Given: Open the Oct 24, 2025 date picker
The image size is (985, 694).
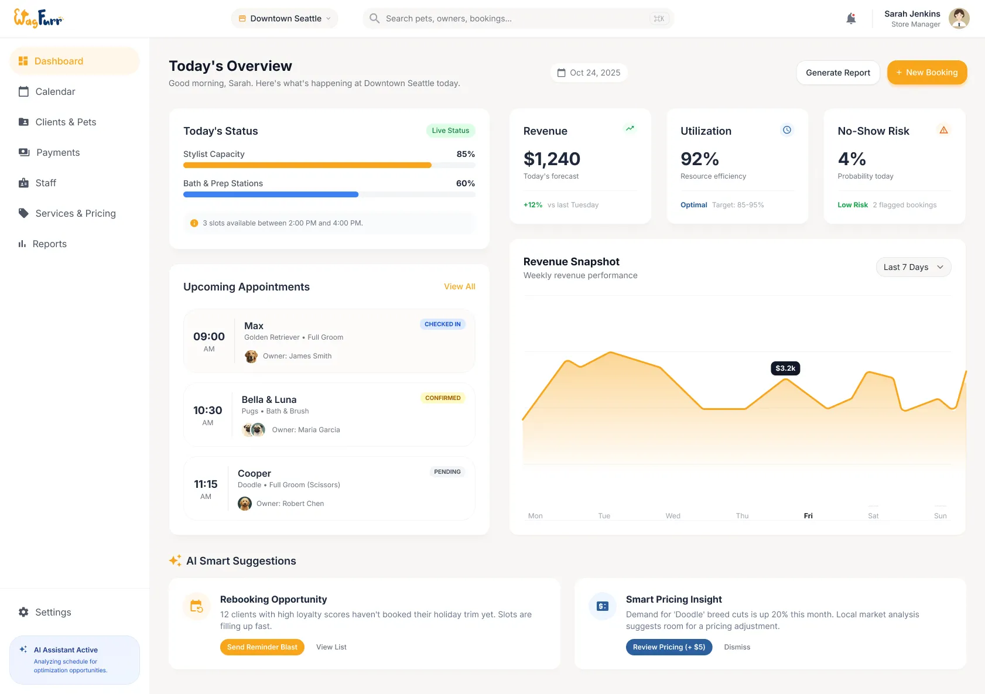Looking at the screenshot, I should coord(589,73).
